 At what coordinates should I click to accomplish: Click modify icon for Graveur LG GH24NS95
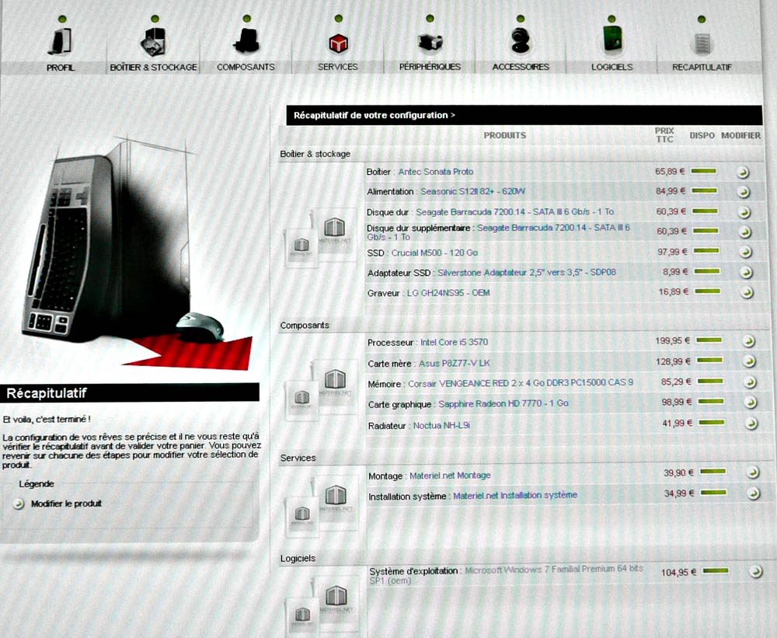[x=747, y=292]
